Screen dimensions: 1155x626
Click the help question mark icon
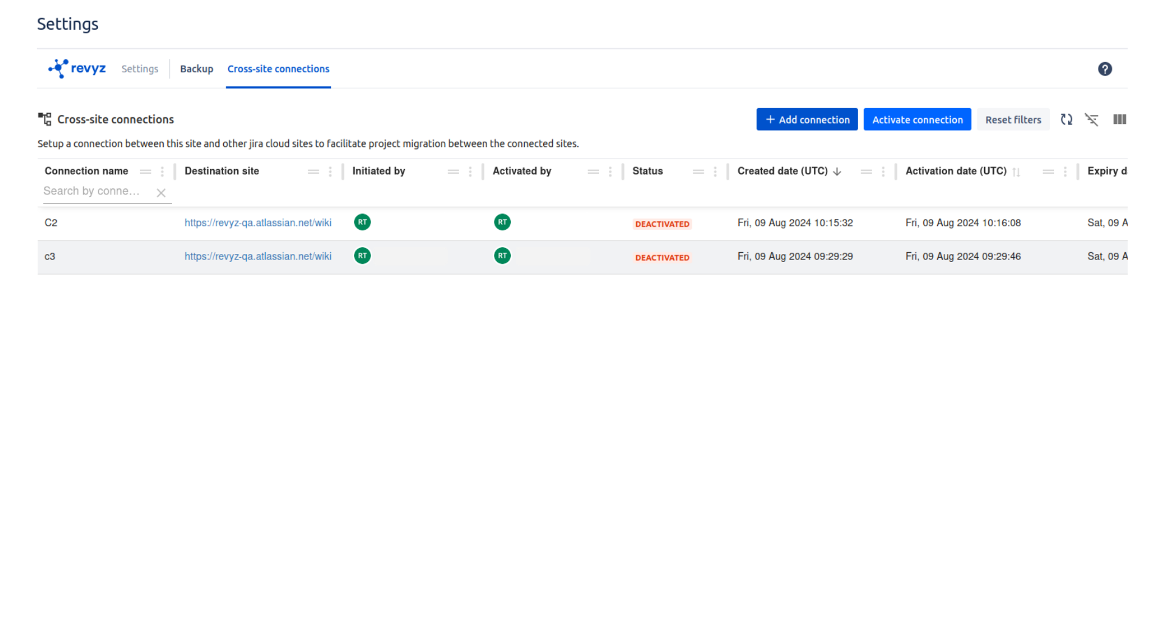[x=1105, y=69]
